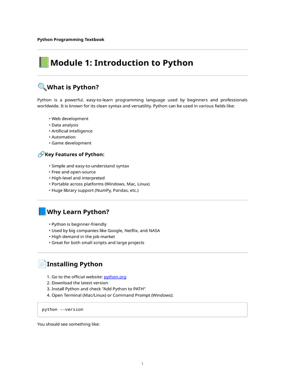Click the Module 1: Introduction to Python heading

(x=122, y=63)
